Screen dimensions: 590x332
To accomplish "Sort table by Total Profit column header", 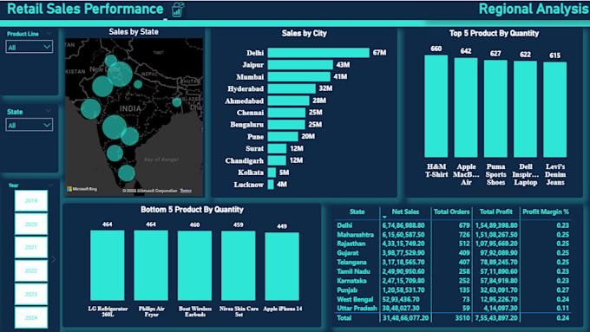I will (x=495, y=212).
